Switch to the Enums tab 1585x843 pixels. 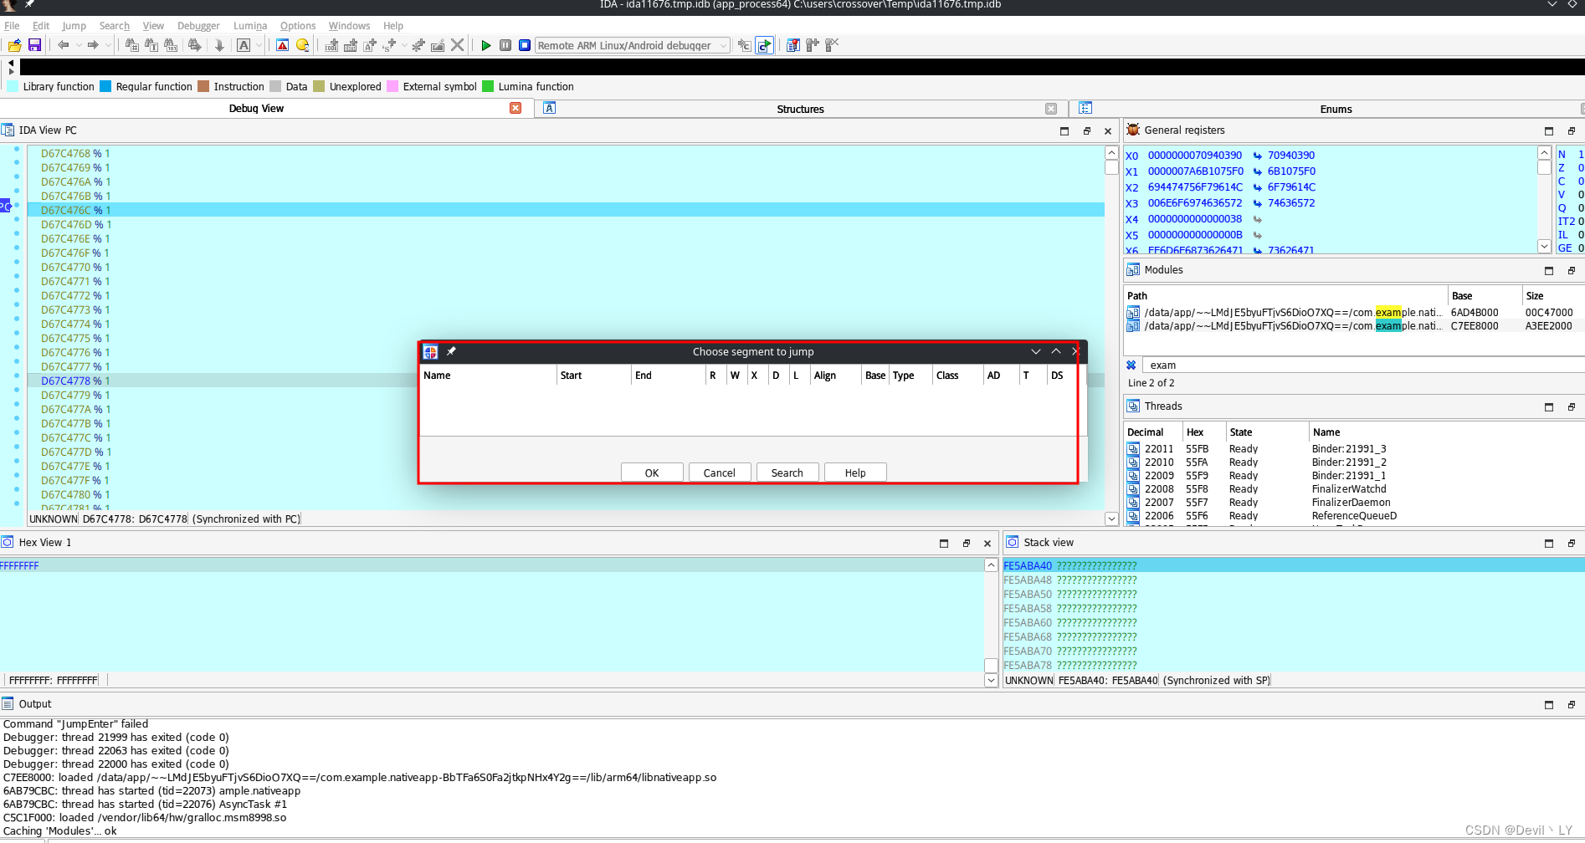pyautogui.click(x=1336, y=109)
